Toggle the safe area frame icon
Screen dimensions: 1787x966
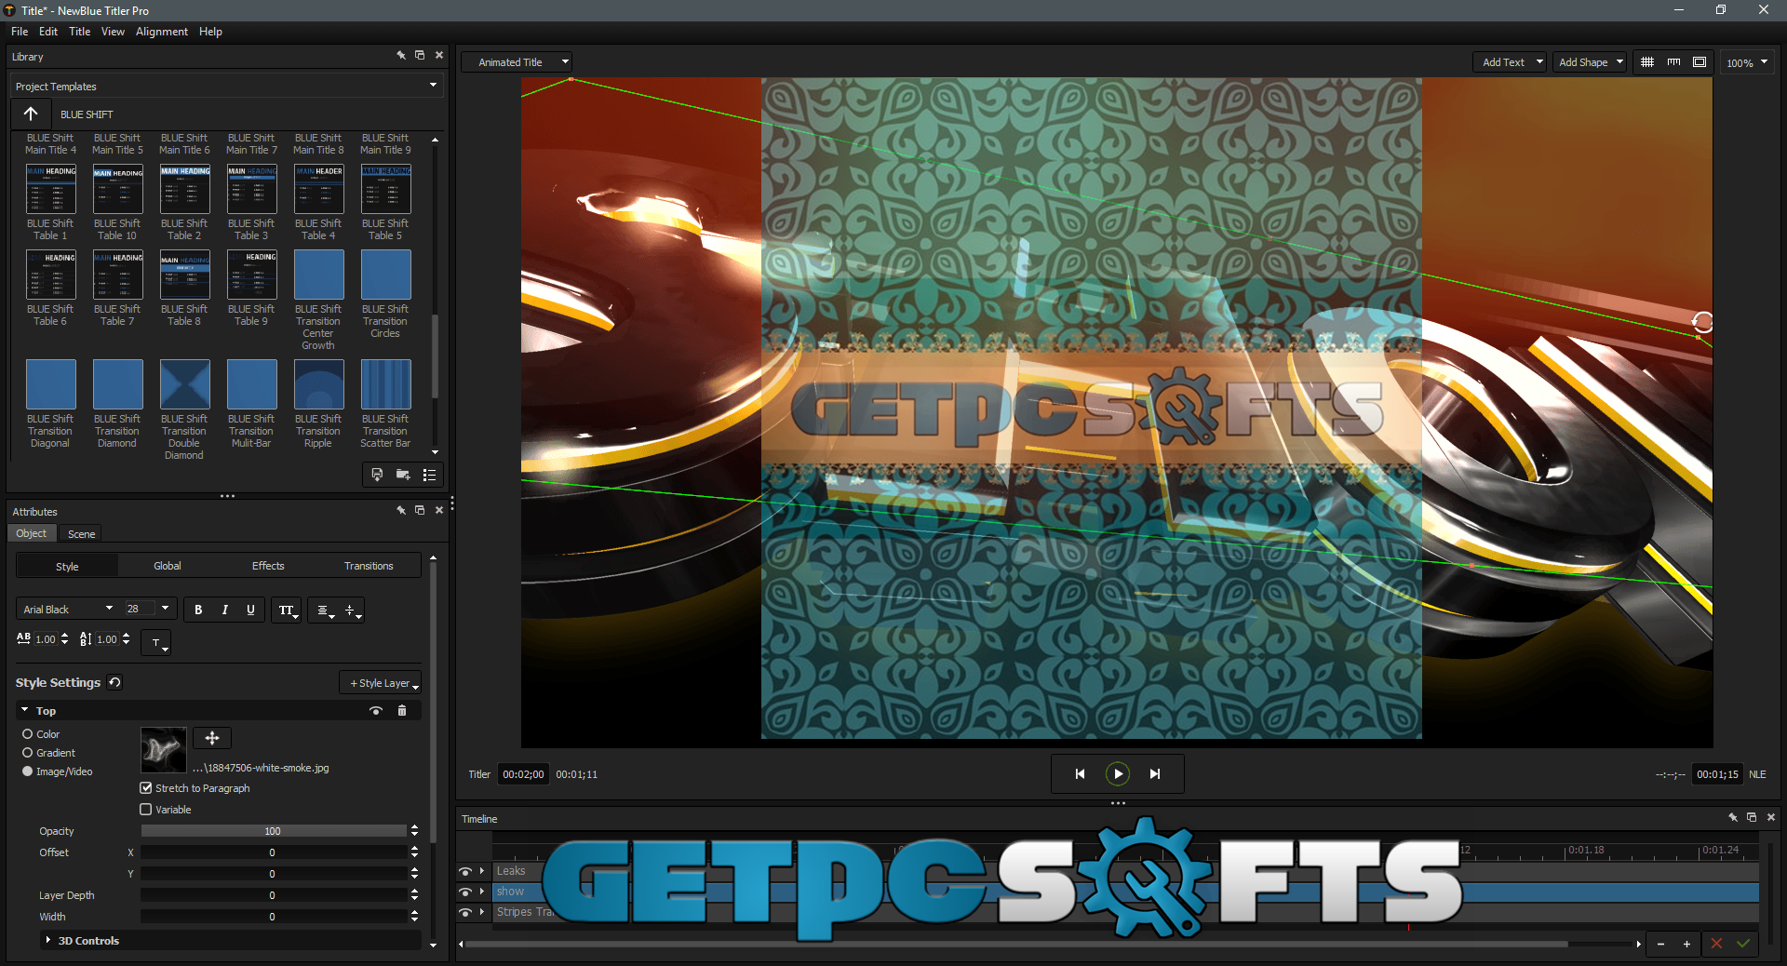click(1700, 62)
